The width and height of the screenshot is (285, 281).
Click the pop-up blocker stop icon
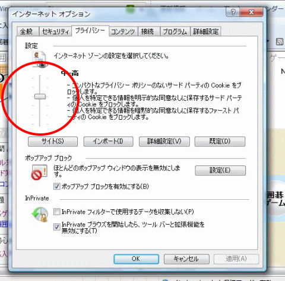[x=39, y=173]
